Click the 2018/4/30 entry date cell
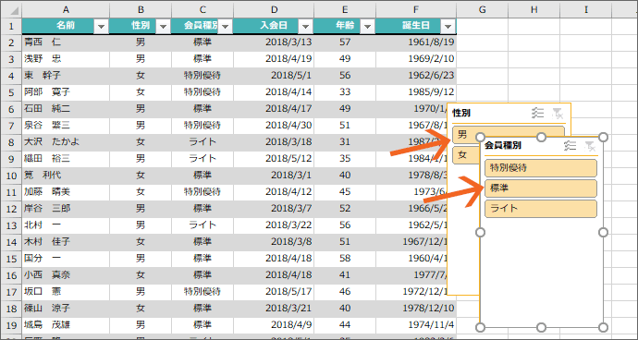Viewport: 638px width, 340px height. click(x=274, y=126)
